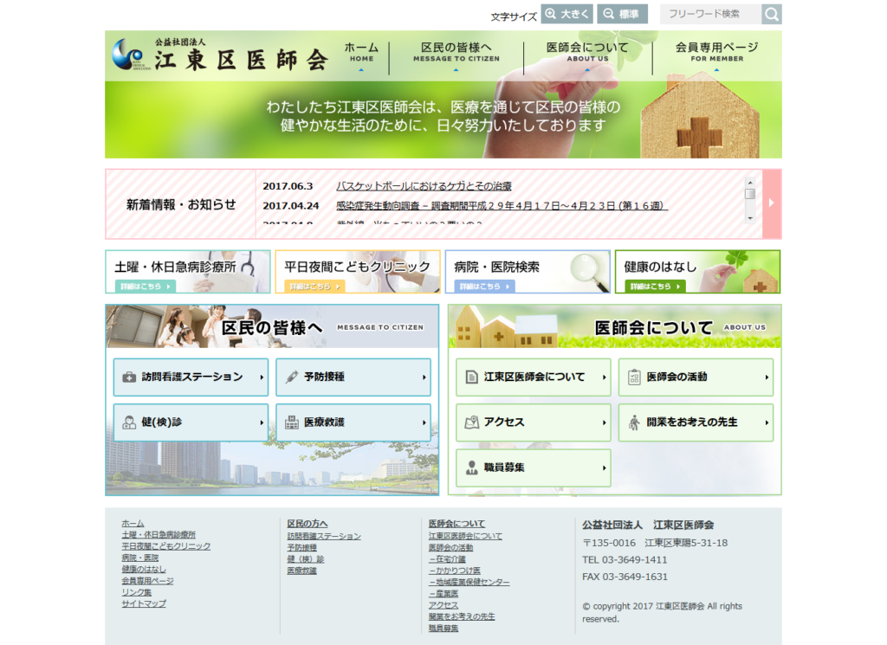Open the 区民の皆へ navigation menu
The image size is (887, 645).
tap(456, 53)
